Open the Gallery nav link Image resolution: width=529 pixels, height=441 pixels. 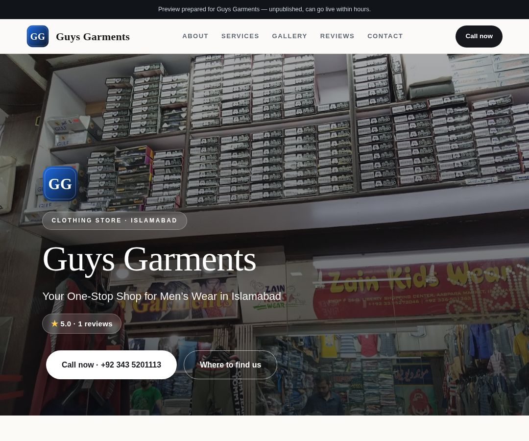(289, 36)
